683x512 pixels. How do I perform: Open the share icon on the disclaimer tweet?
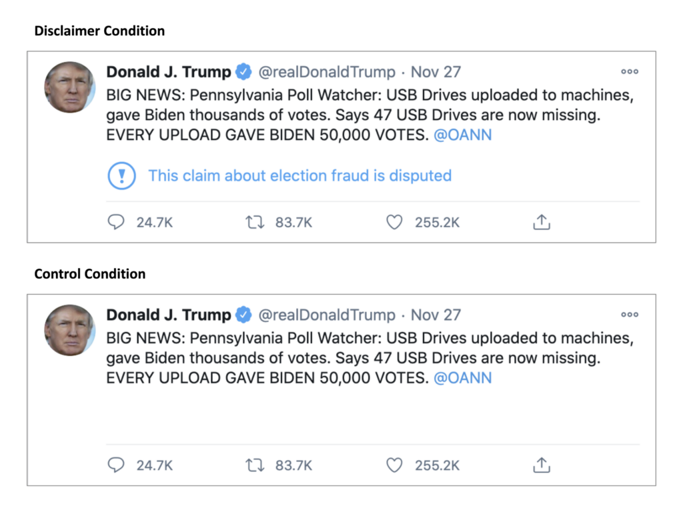tap(541, 222)
